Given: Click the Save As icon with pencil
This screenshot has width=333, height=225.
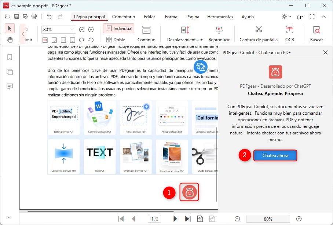Looking at the screenshot, I should (x=25, y=16).
